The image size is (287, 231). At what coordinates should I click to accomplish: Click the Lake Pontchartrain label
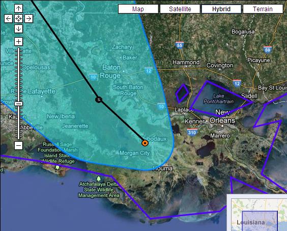(x=218, y=99)
